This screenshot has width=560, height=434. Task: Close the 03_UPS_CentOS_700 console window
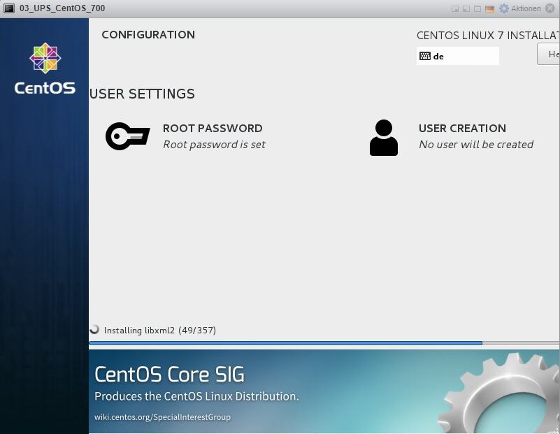550,8
